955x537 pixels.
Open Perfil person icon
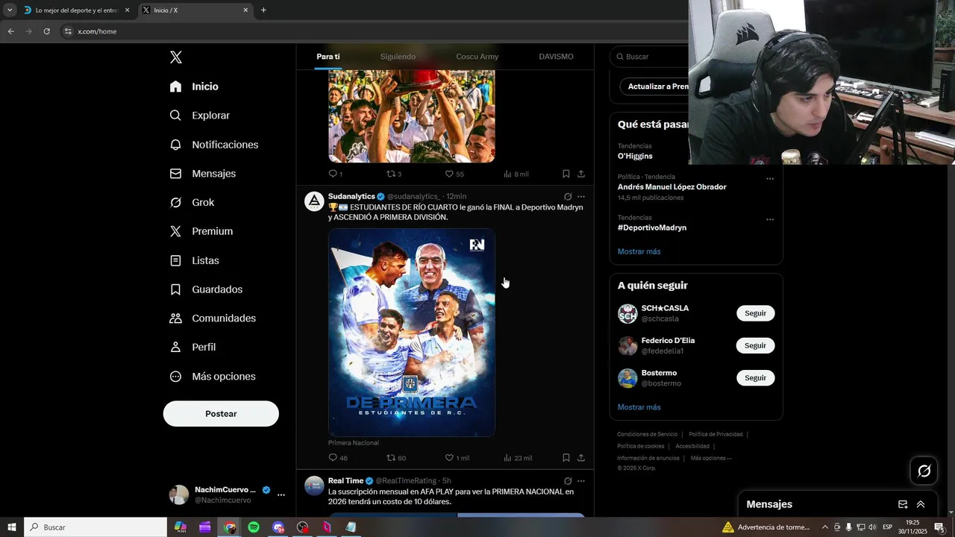175,347
